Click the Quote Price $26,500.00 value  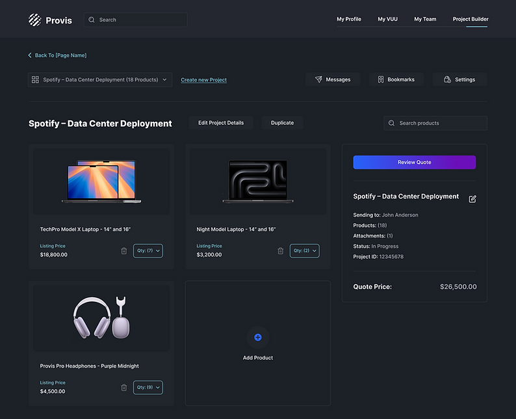[458, 287]
